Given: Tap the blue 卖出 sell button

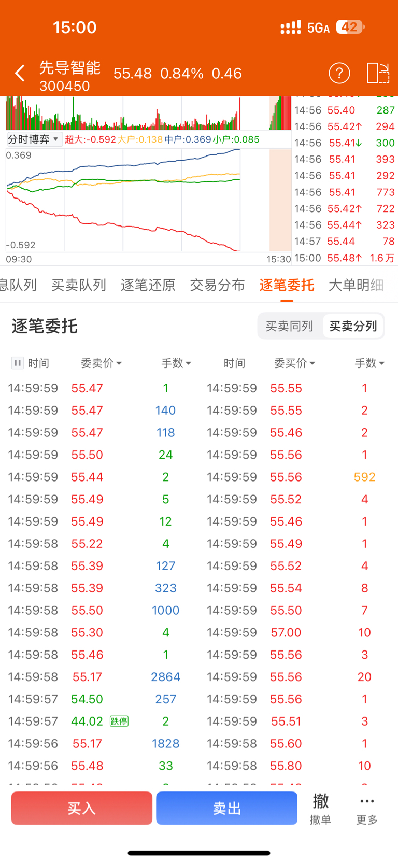Looking at the screenshot, I should 226,808.
